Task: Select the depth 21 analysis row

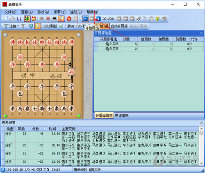Action: click(x=100, y=155)
